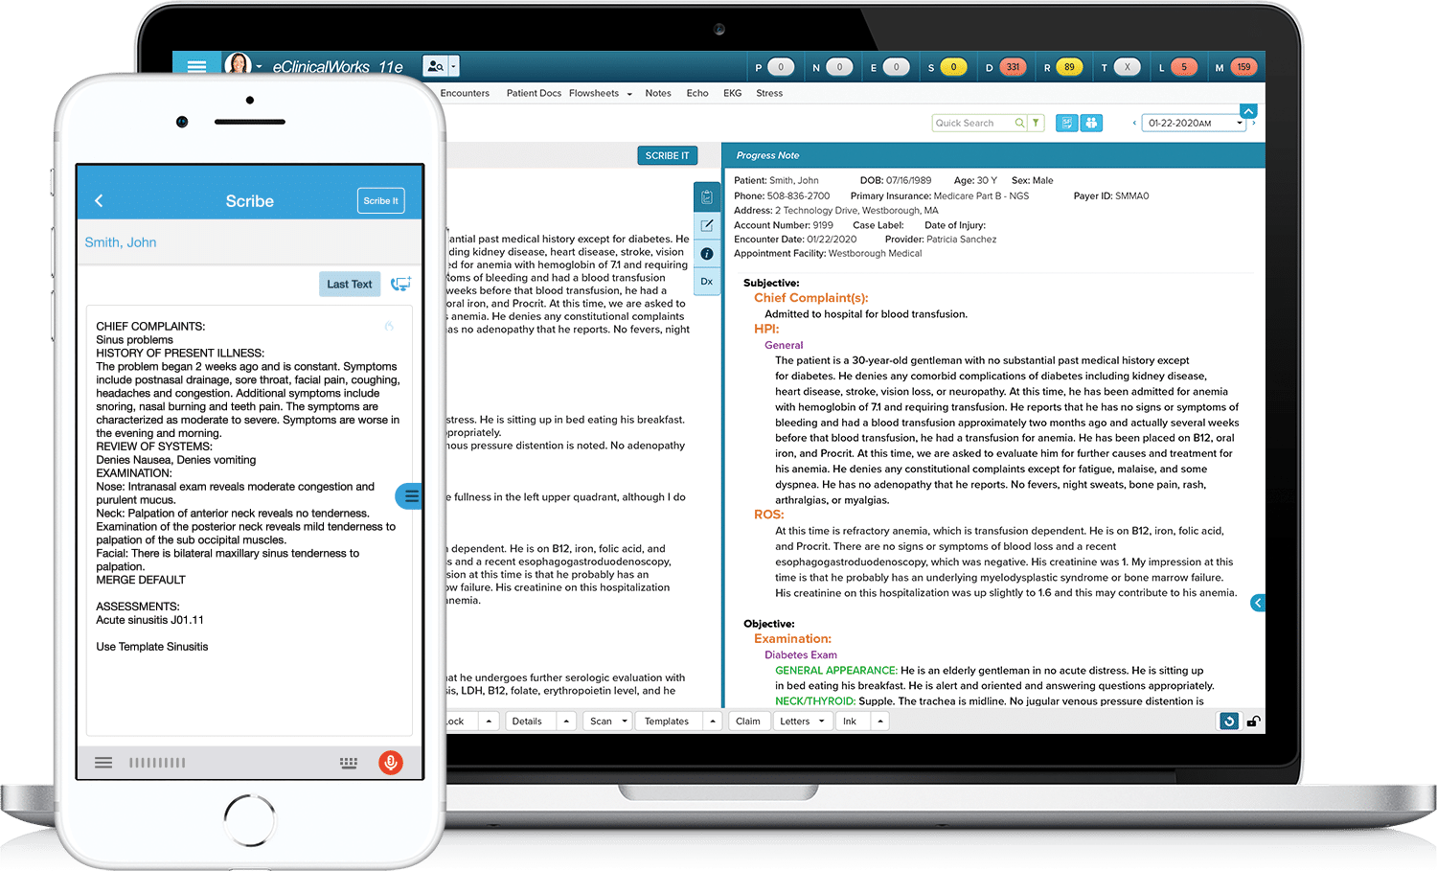Image resolution: width=1437 pixels, height=871 pixels.
Task: Click the filter funnel icon beside Quick Search
Action: coord(1036,123)
